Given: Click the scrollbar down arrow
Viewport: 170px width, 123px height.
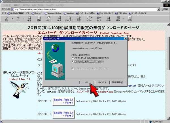Looking at the screenshot, I should [x=168, y=118].
